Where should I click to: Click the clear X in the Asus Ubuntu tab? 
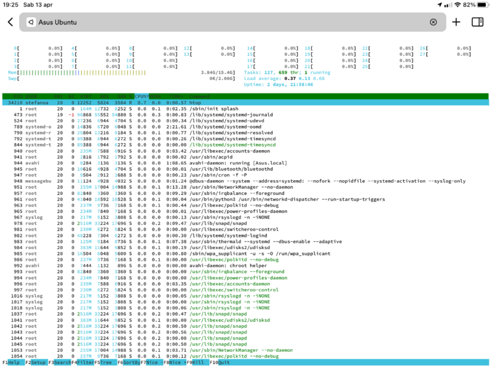[x=433, y=22]
